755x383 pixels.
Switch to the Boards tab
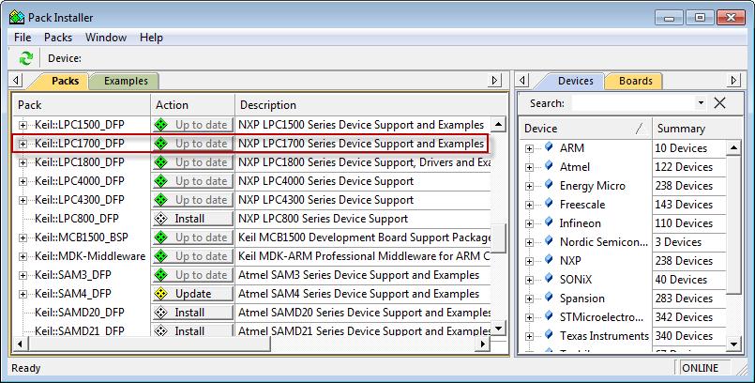(635, 82)
